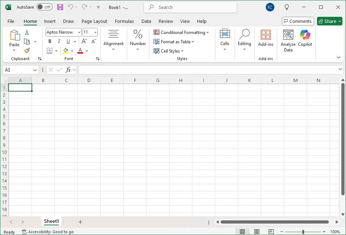The image size is (346, 235).
Task: Open Analyze Data tool
Action: click(288, 41)
